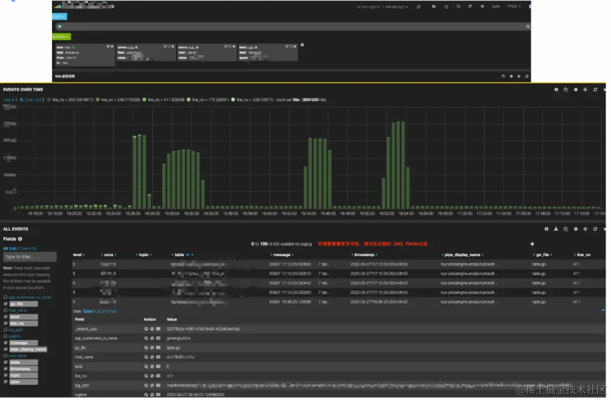Click the search magnifier in query bar

point(528,27)
